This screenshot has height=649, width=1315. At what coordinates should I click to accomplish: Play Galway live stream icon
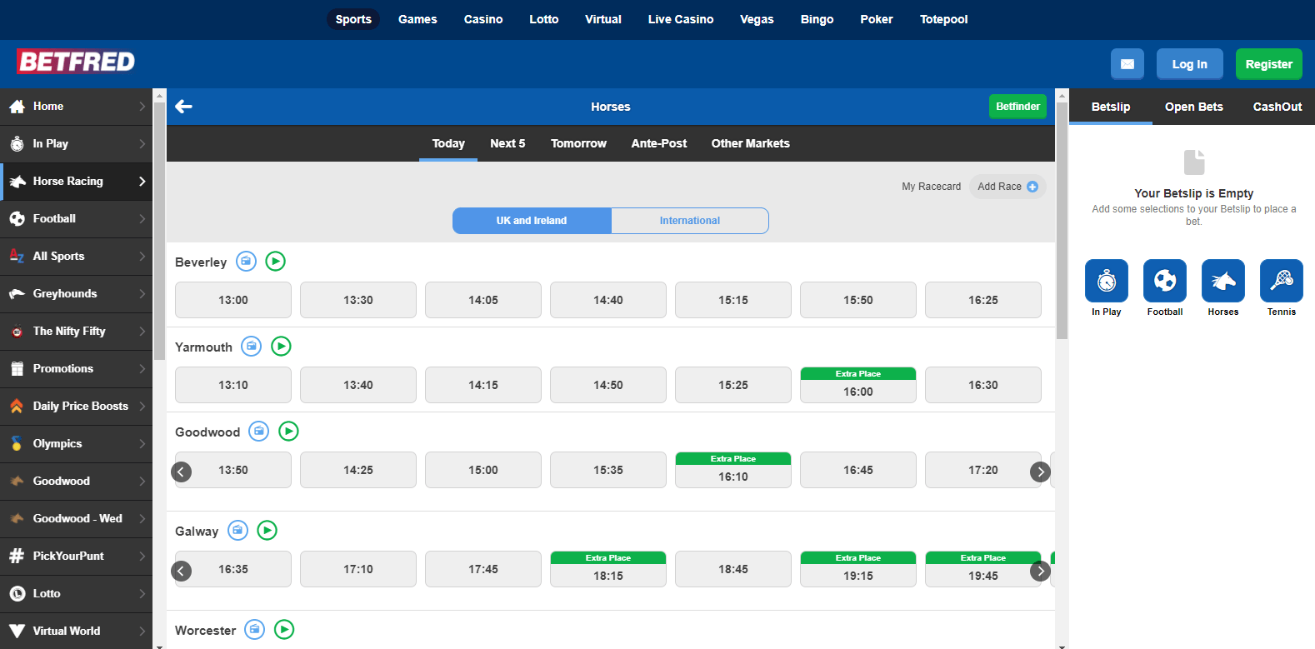[267, 531]
